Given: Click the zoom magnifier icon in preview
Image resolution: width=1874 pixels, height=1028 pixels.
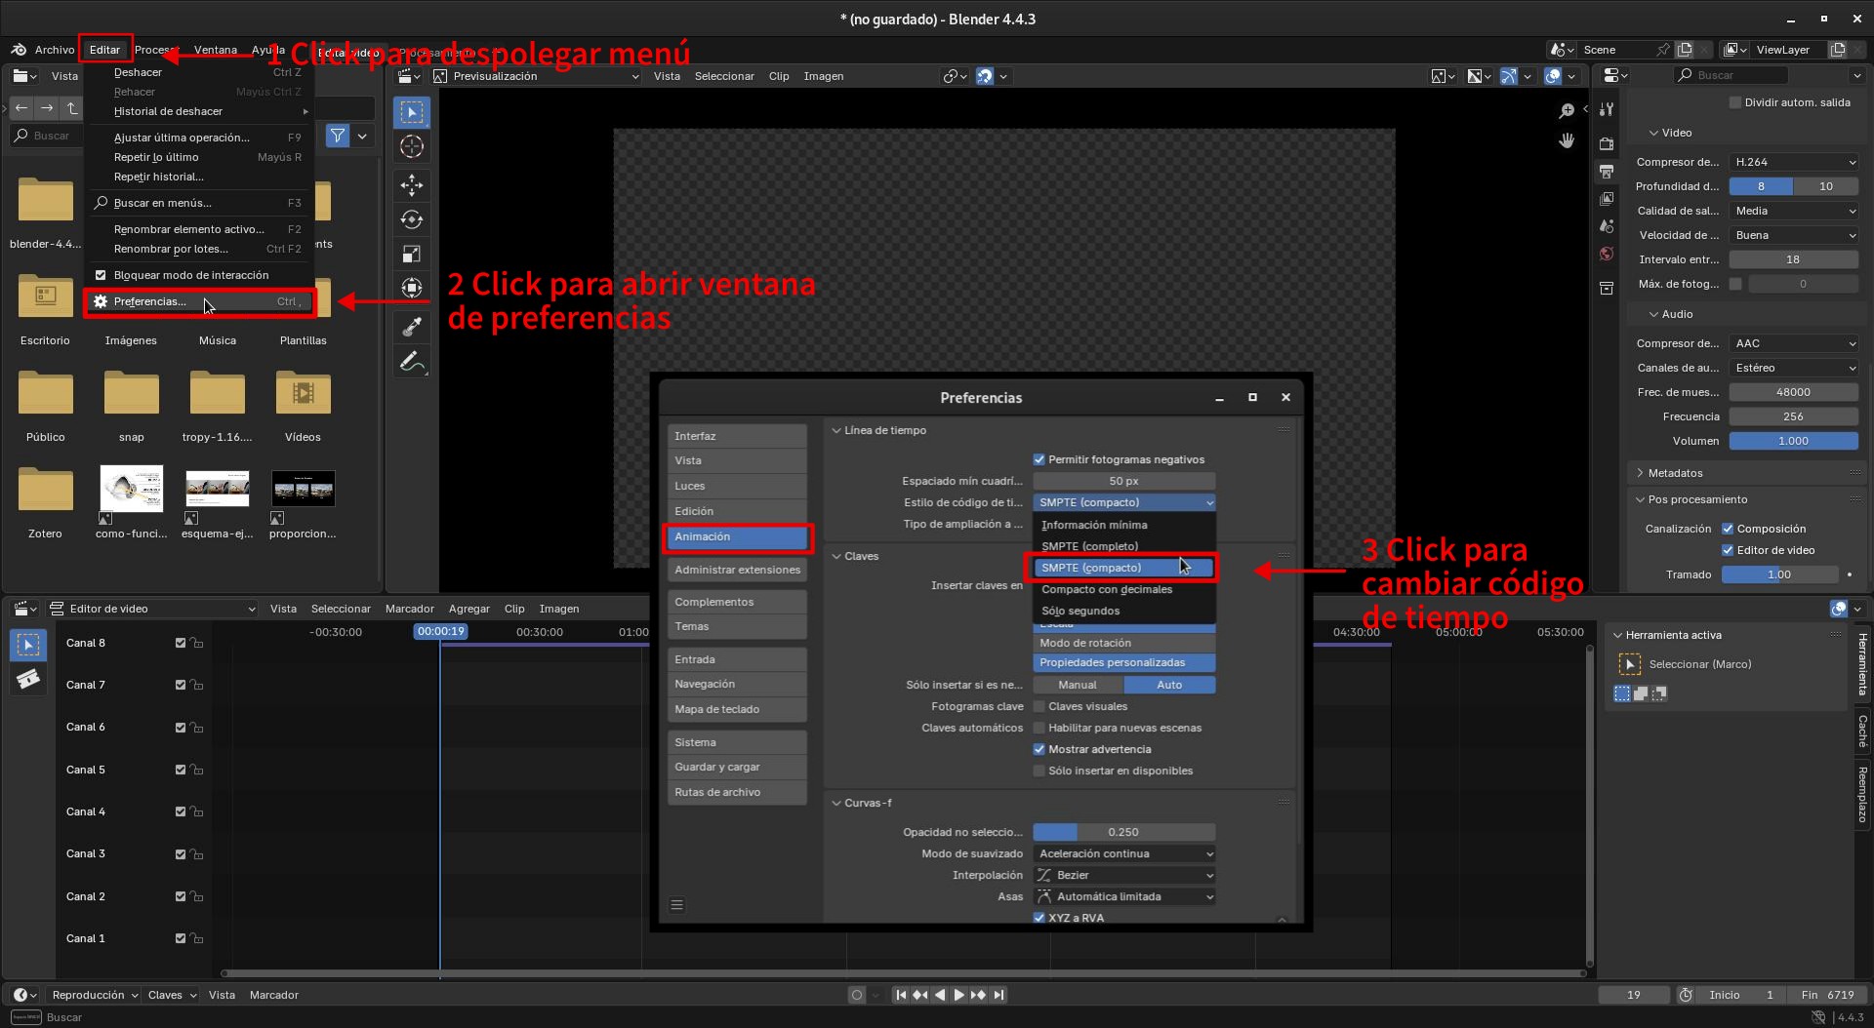Looking at the screenshot, I should coord(1567,111).
